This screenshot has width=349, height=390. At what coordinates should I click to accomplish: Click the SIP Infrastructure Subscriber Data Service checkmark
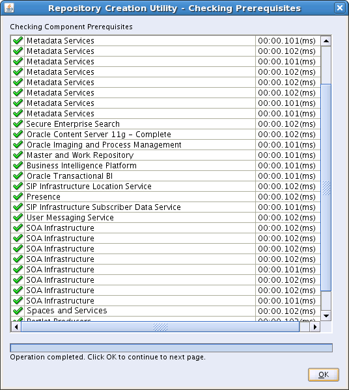click(18, 207)
